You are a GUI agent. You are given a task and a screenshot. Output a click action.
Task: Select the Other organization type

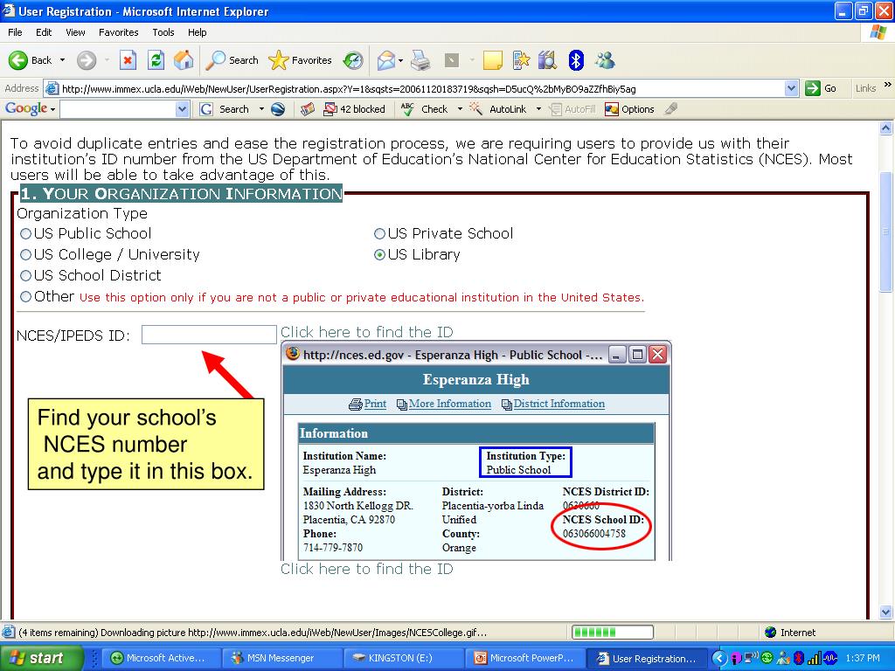25,297
